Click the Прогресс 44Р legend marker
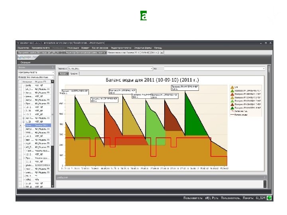 [232, 101]
